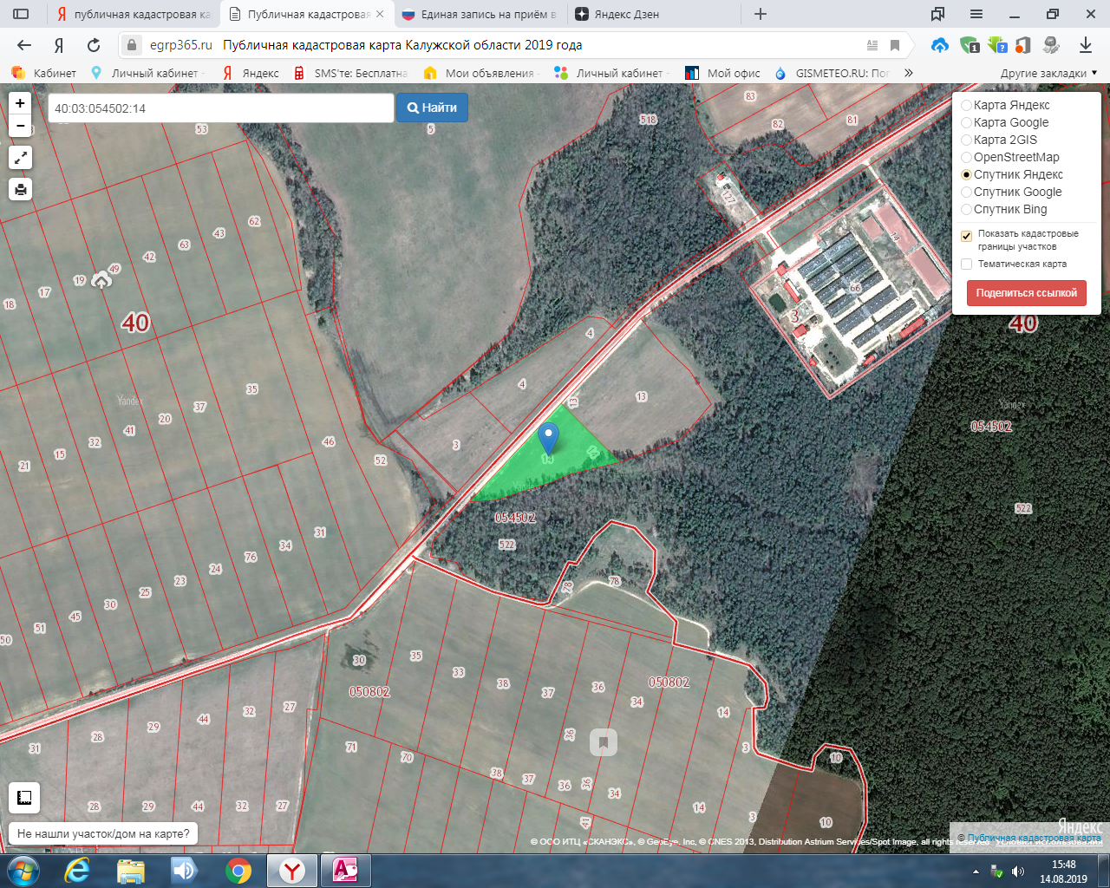Uncheck Показать кадастровые границы участков

(x=966, y=236)
